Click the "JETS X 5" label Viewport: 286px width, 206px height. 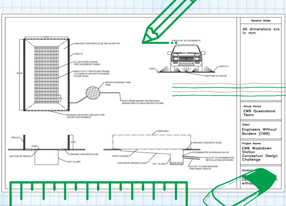click(x=224, y=67)
